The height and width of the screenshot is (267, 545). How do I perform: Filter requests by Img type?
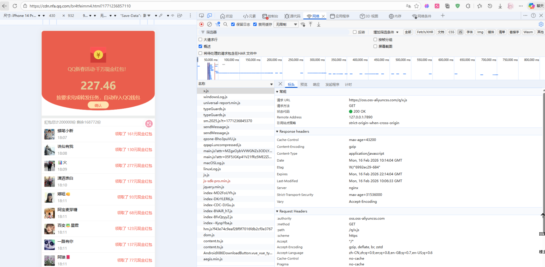[480, 32]
